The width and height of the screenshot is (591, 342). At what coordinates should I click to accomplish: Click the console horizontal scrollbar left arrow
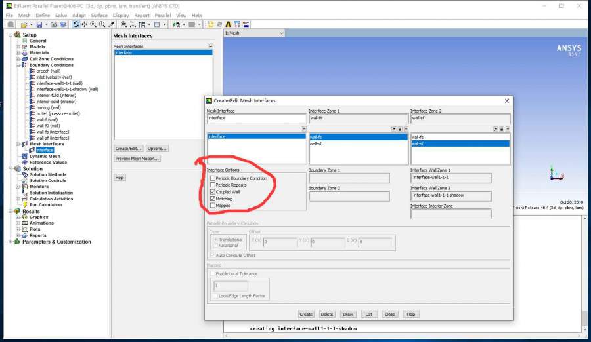[x=227, y=335]
